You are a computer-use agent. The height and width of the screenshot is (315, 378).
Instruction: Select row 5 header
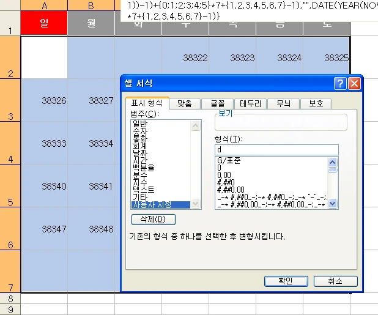[x=10, y=186]
